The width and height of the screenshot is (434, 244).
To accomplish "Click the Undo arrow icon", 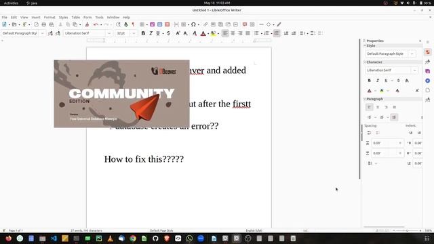I will pyautogui.click(x=96, y=24).
